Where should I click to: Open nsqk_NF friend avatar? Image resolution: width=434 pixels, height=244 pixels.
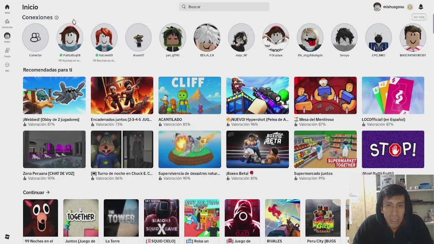click(x=241, y=37)
